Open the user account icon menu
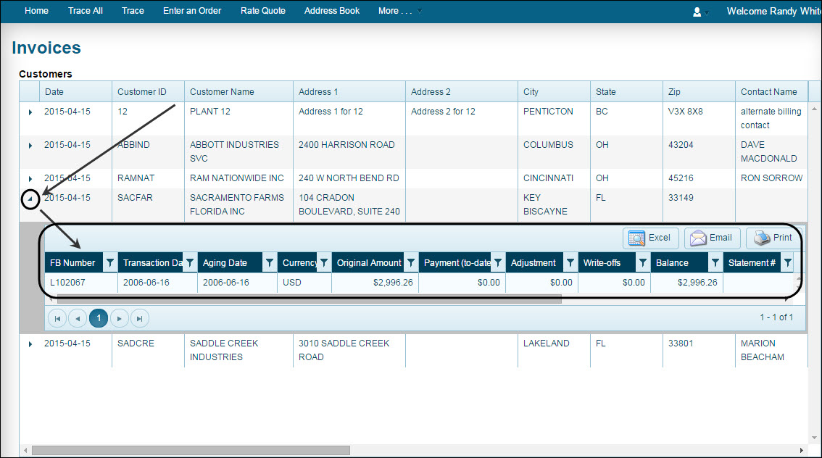 click(x=699, y=12)
